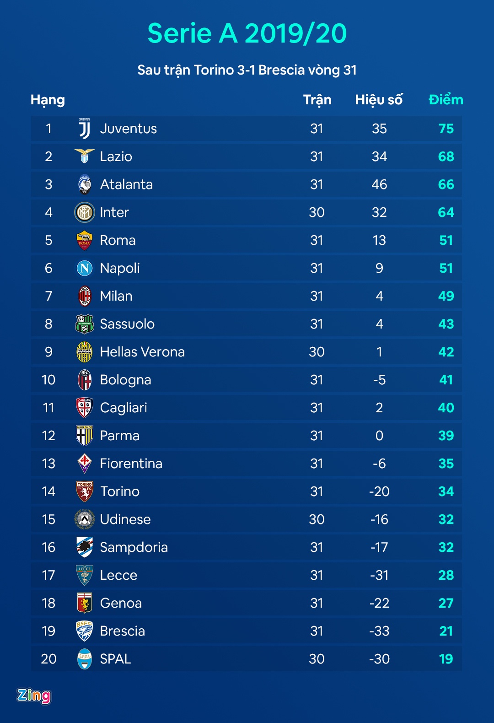Click Juventus's 75 points value
The height and width of the screenshot is (723, 494).
(446, 129)
